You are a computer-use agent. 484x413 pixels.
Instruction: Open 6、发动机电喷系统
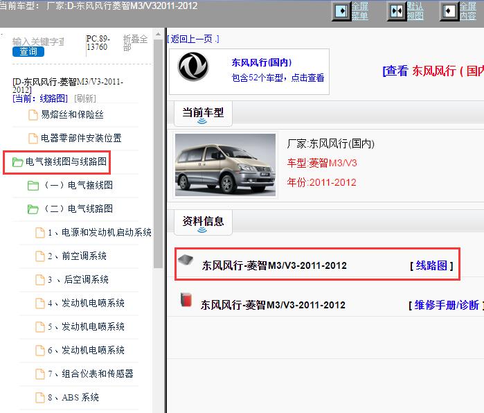pos(86,350)
